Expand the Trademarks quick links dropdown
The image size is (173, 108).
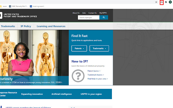click(x=99, y=48)
